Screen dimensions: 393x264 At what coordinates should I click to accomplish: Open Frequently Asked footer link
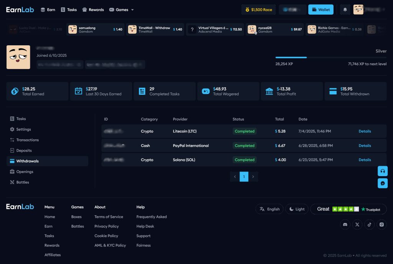coord(151,217)
